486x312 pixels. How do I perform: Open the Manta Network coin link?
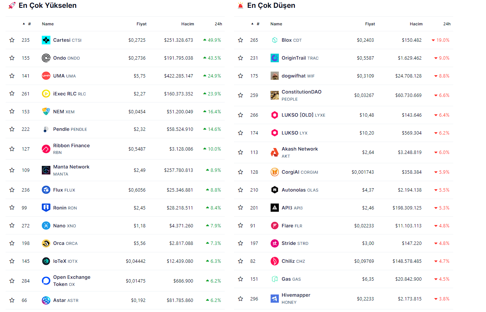tap(71, 167)
